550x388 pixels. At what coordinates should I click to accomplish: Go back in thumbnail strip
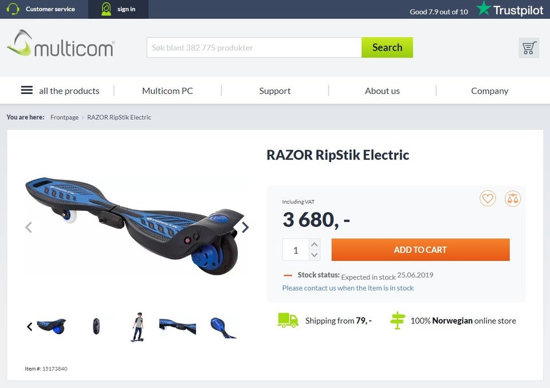click(x=30, y=327)
